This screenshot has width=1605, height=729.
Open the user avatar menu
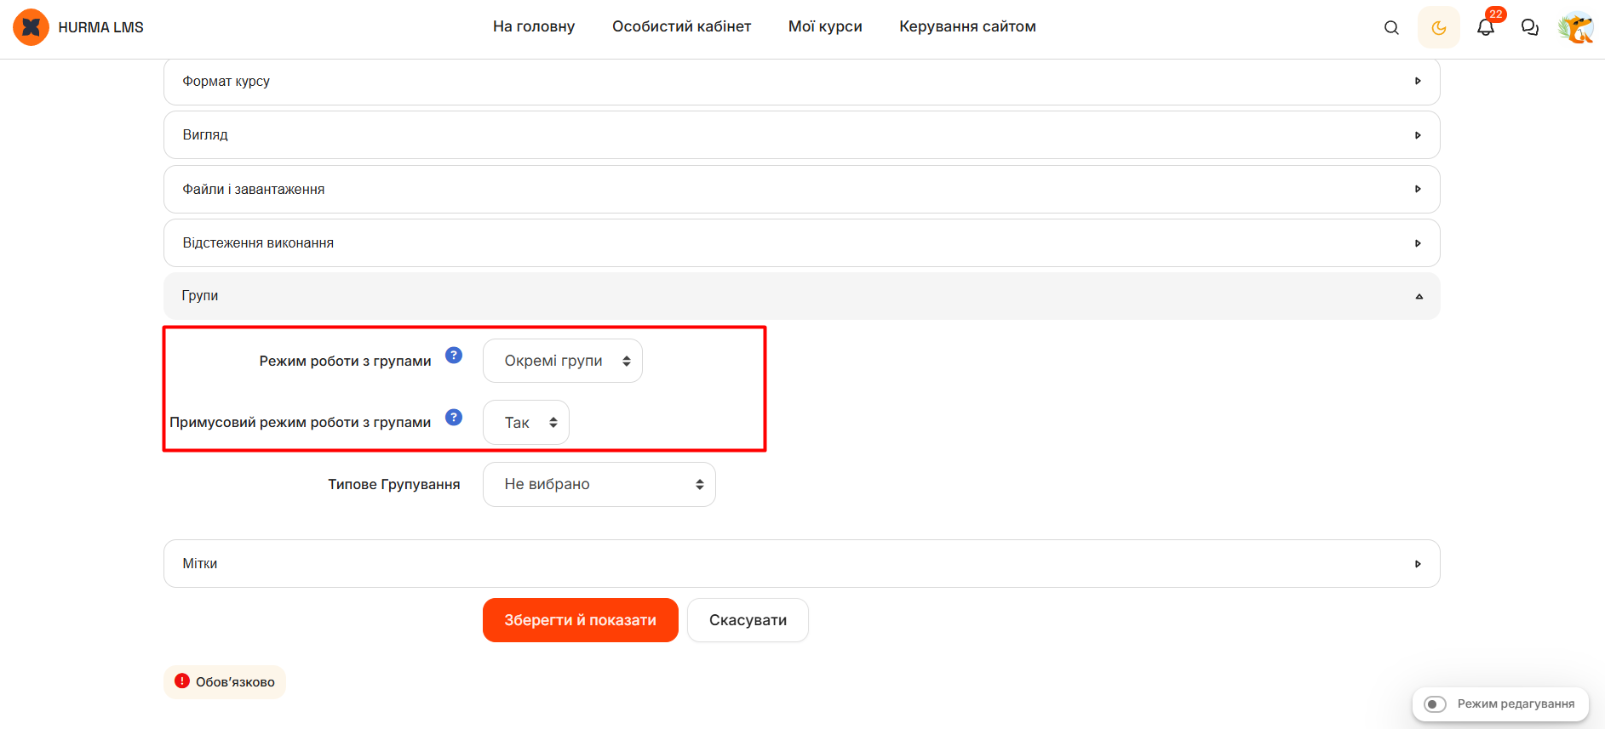coord(1576,27)
